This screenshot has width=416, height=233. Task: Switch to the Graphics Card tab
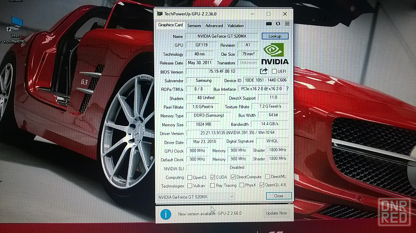pos(170,25)
